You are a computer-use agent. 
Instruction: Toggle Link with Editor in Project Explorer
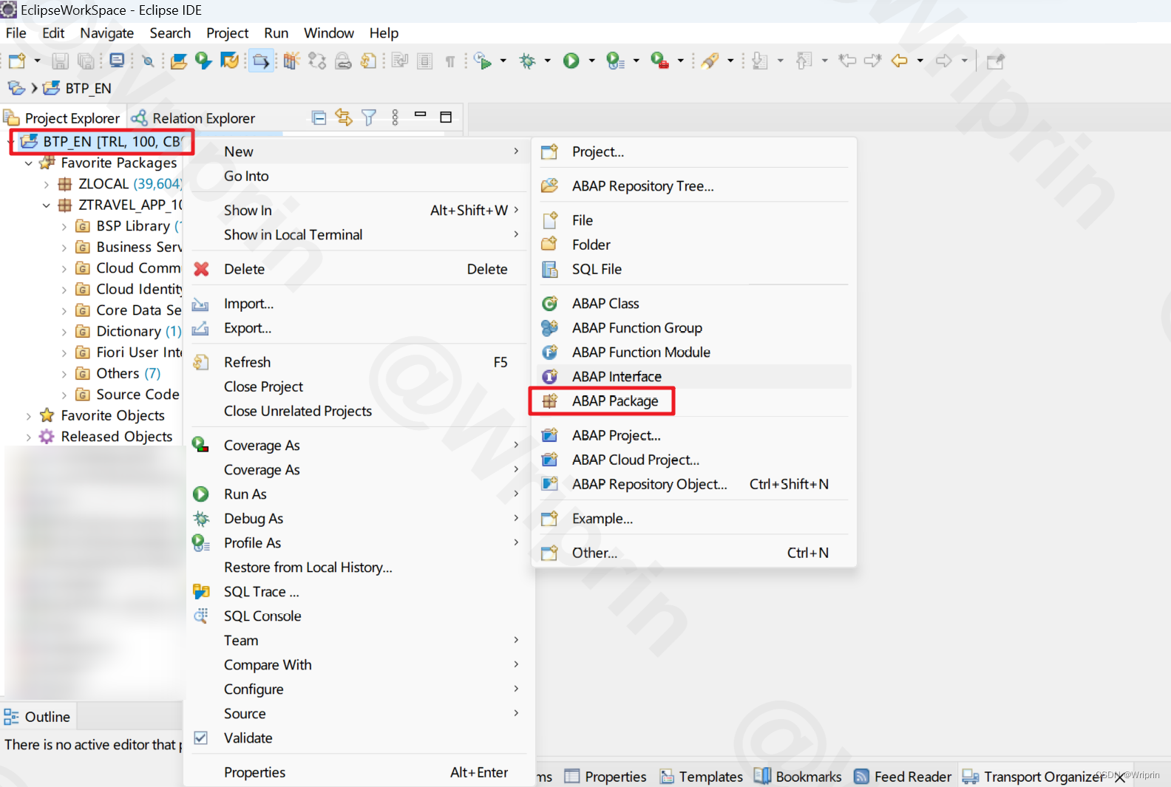click(x=344, y=117)
